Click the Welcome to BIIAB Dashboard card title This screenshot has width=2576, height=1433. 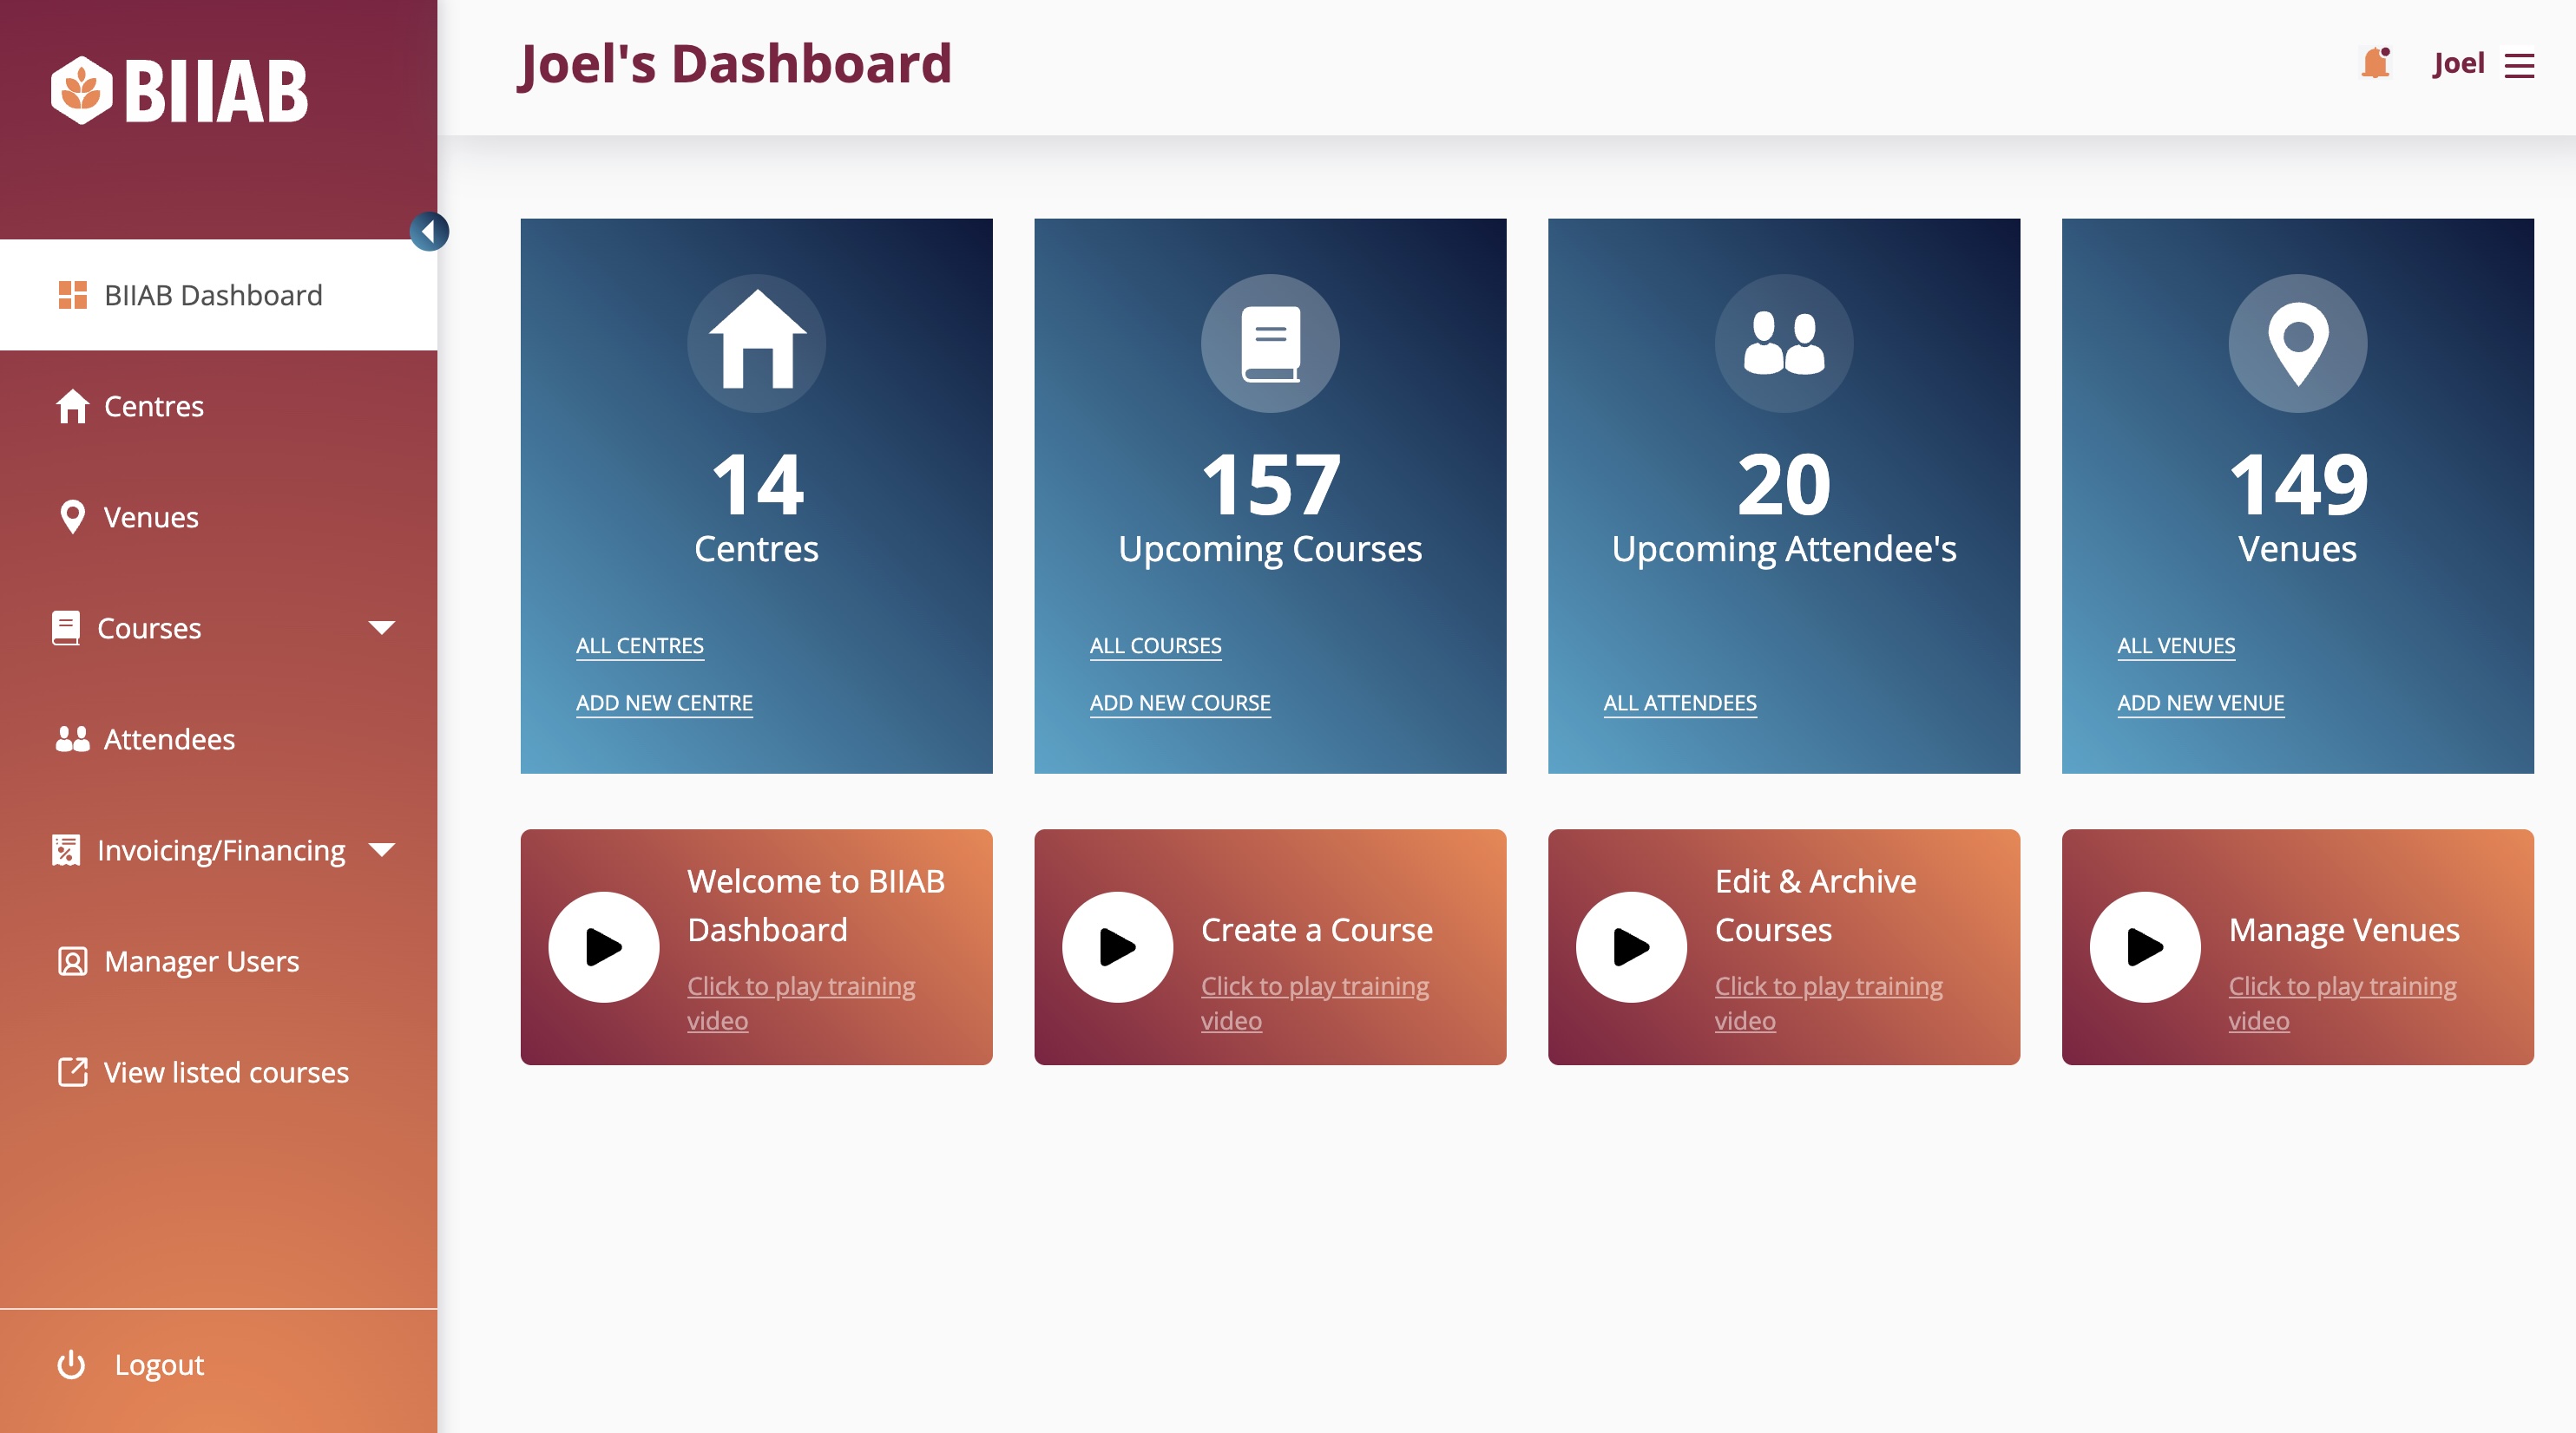[x=816, y=906]
